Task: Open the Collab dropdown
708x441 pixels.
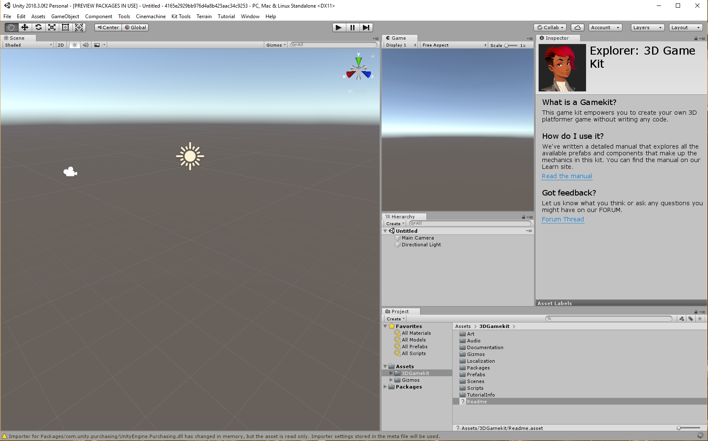Action: [550, 28]
